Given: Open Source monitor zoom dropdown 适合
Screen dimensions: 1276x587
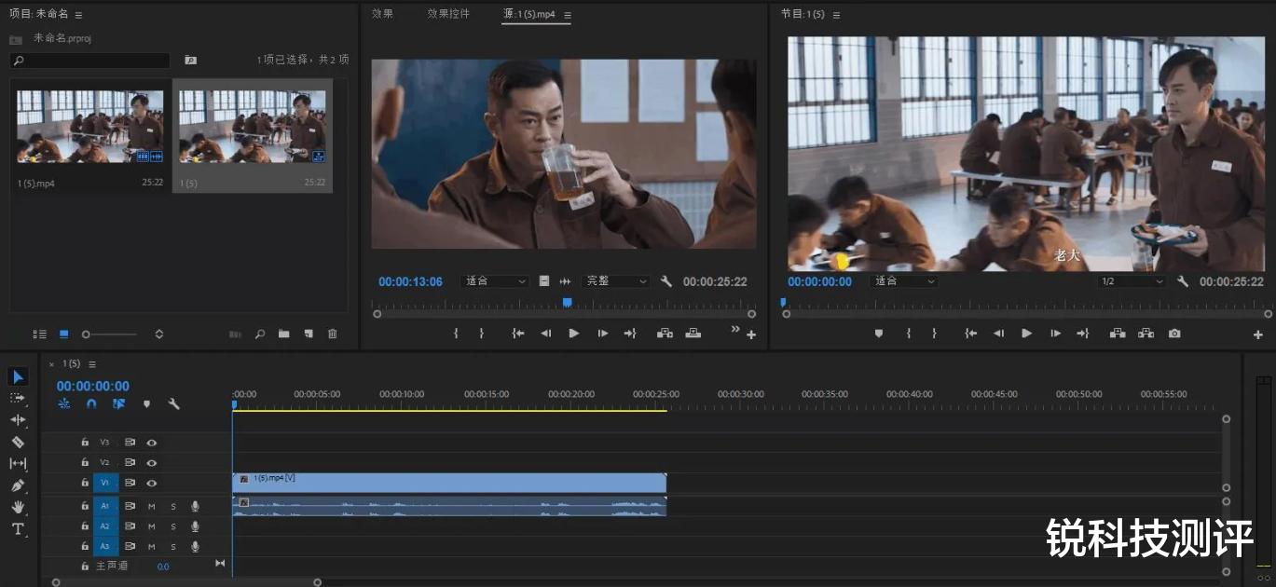Looking at the screenshot, I should [496, 281].
